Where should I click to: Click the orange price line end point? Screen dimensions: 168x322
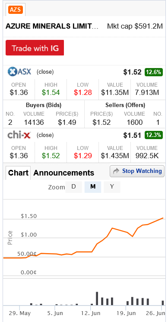pos(163,218)
